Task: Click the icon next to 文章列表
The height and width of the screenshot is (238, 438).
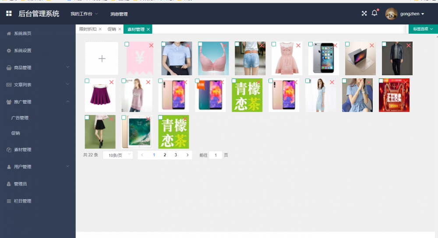Action: click(x=9, y=85)
